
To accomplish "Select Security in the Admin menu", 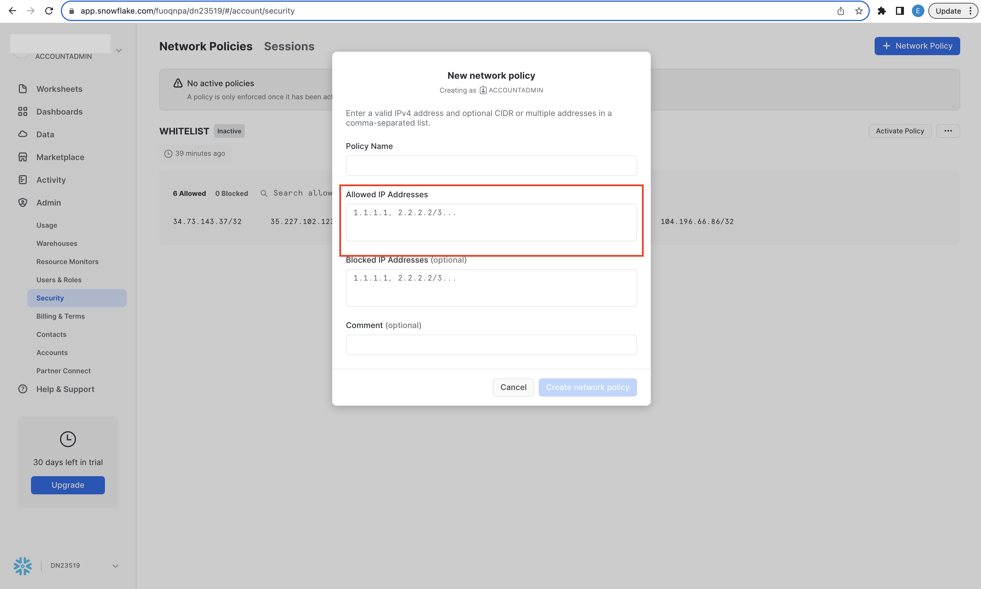I will [77, 298].
